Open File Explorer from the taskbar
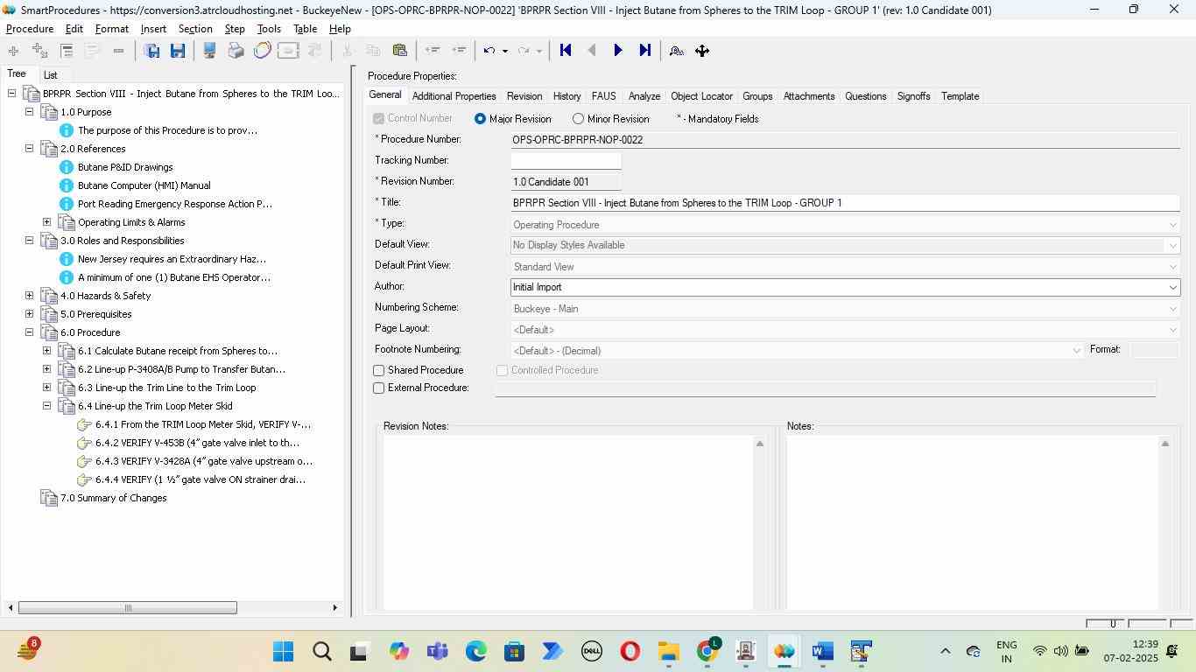The height and width of the screenshot is (672, 1196). coord(669,651)
